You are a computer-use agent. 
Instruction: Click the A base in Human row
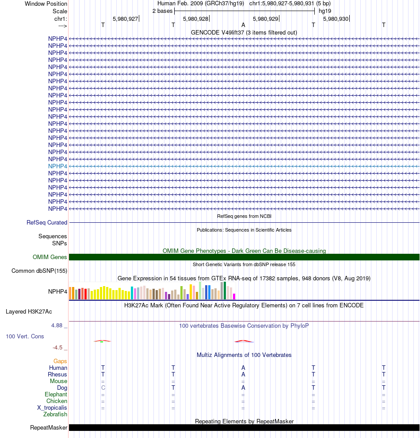243,368
